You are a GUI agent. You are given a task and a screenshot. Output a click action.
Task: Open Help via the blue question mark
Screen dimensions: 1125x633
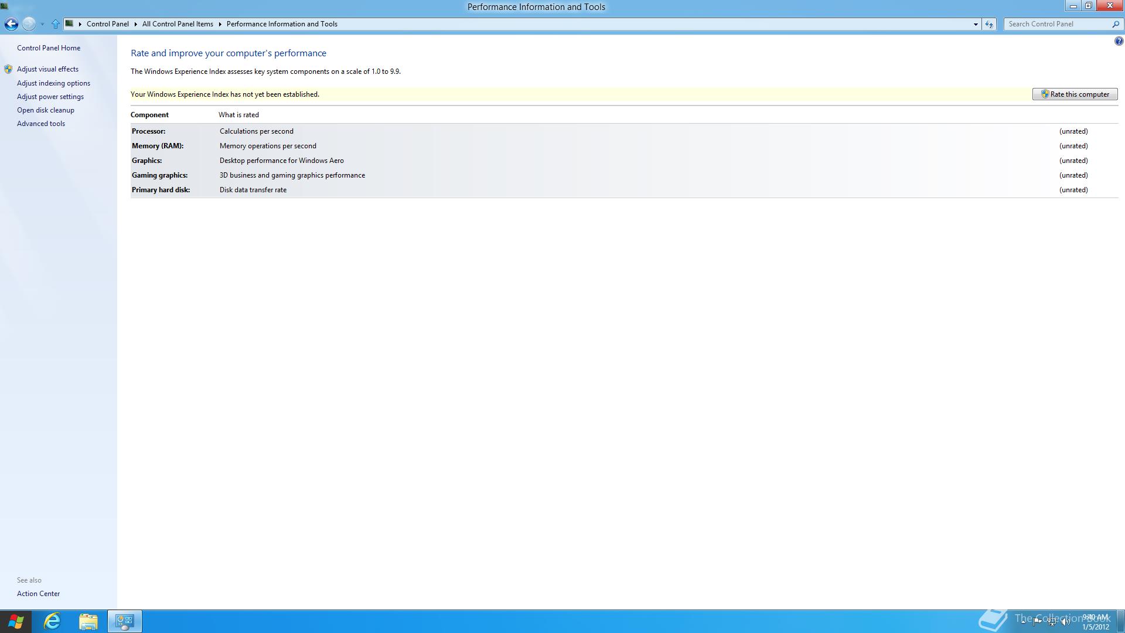coord(1119,41)
